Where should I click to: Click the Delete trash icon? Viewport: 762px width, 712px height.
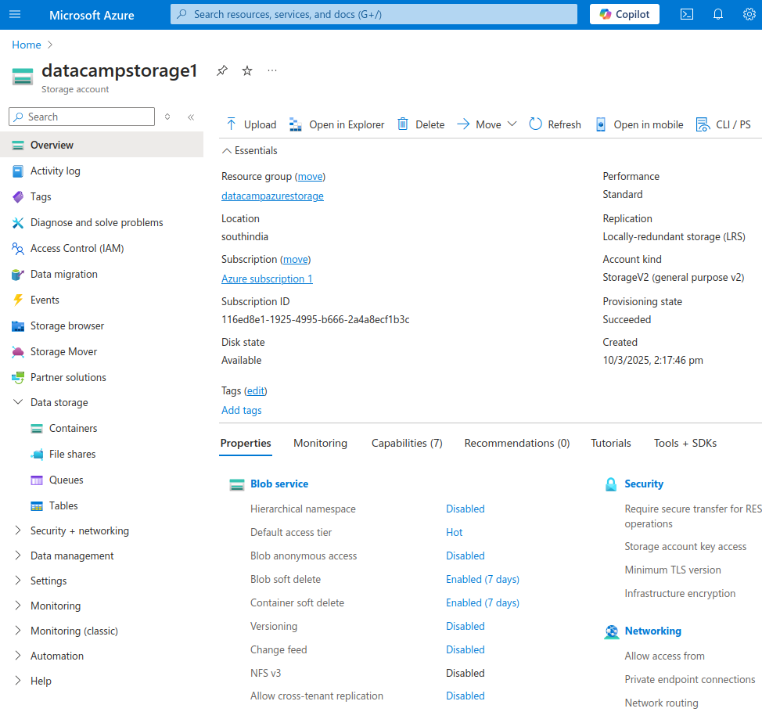403,124
